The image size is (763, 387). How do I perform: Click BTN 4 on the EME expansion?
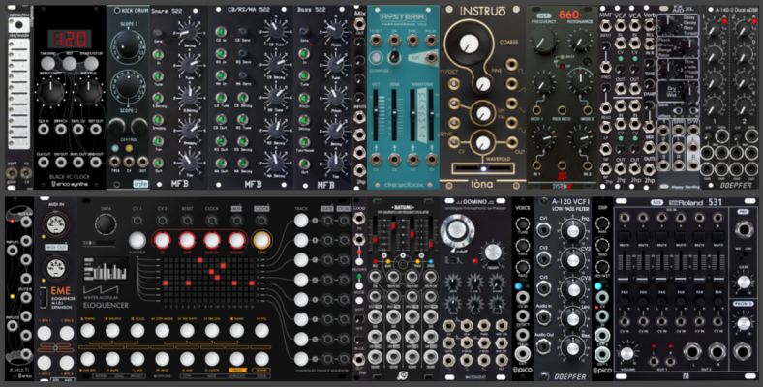click(x=67, y=363)
